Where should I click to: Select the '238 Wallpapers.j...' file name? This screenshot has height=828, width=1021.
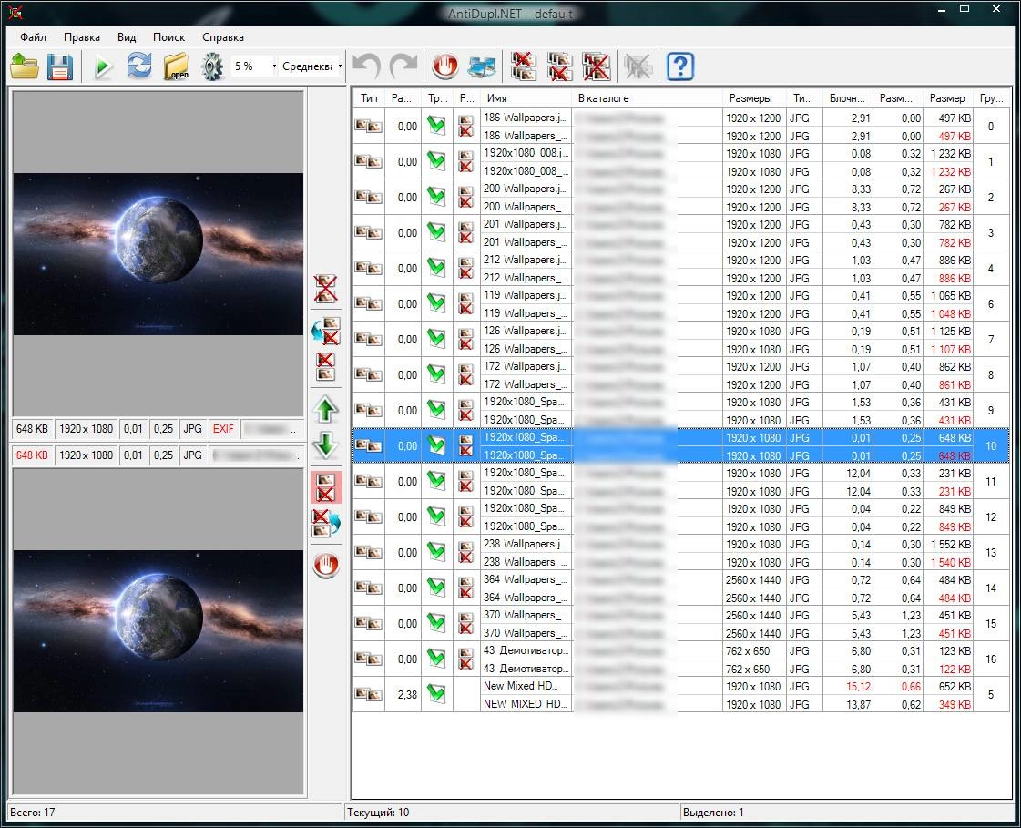pos(526,544)
